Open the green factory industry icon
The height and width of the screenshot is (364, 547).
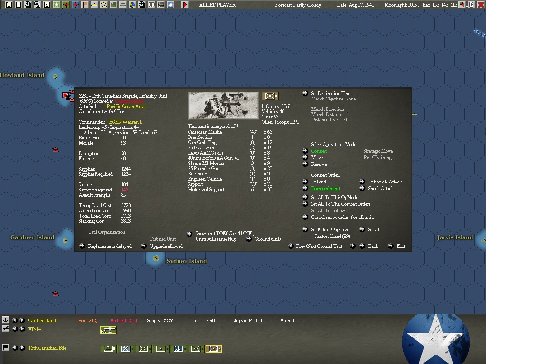(x=113, y=5)
